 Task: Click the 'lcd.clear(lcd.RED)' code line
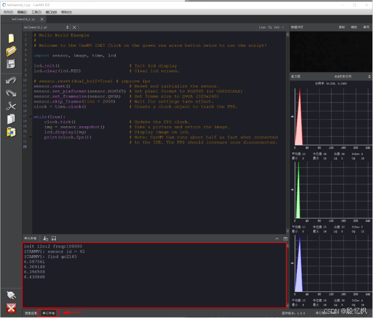click(x=57, y=71)
